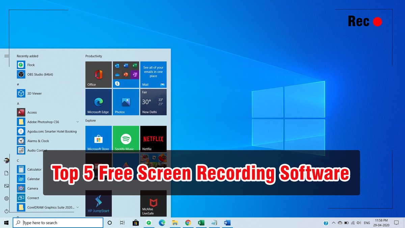This screenshot has width=405, height=228.
Task: Open the volume speaker control
Action: [x=359, y=223]
